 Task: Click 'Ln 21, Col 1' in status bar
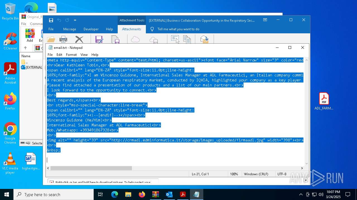point(200,174)
